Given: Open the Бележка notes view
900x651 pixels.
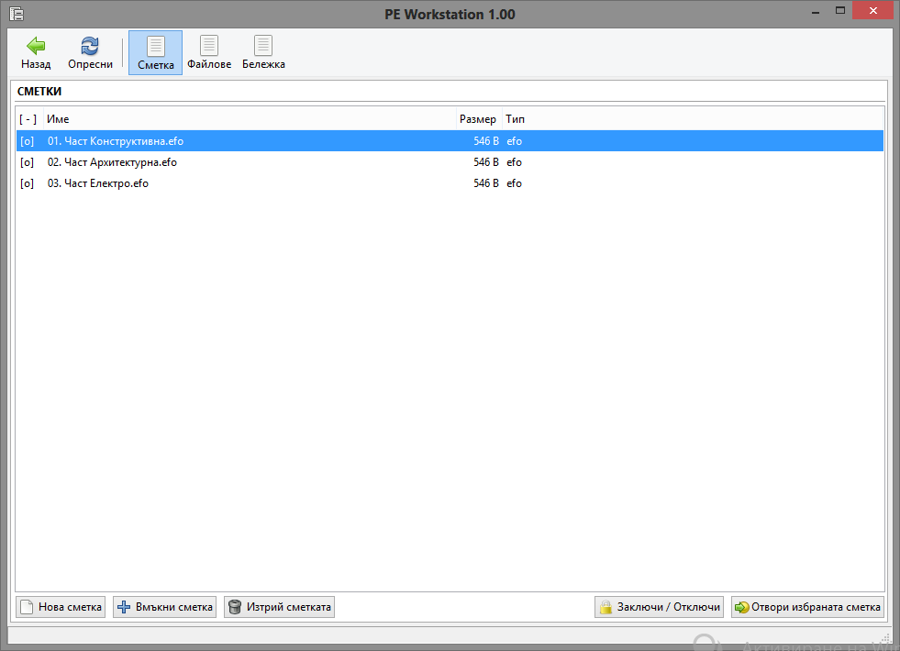Looking at the screenshot, I should (263, 53).
